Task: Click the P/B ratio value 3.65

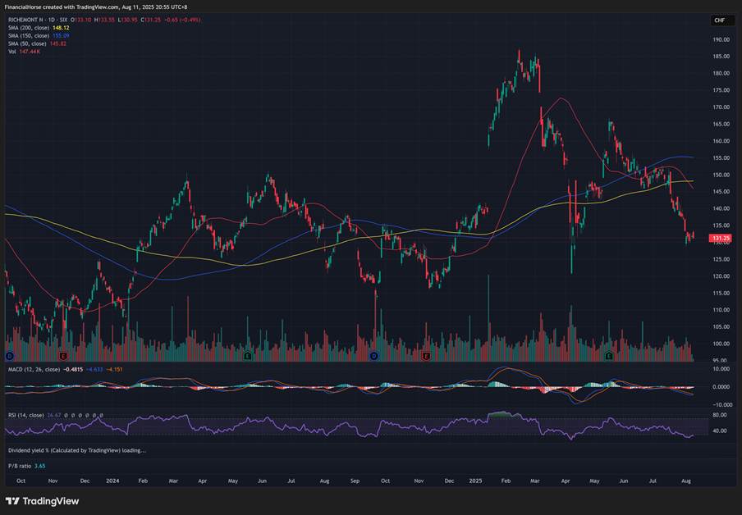Action: pyautogui.click(x=39, y=466)
